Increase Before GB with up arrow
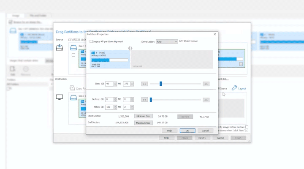Image resolution: width=304 pixels, height=169 pixels. click(x=115, y=98)
